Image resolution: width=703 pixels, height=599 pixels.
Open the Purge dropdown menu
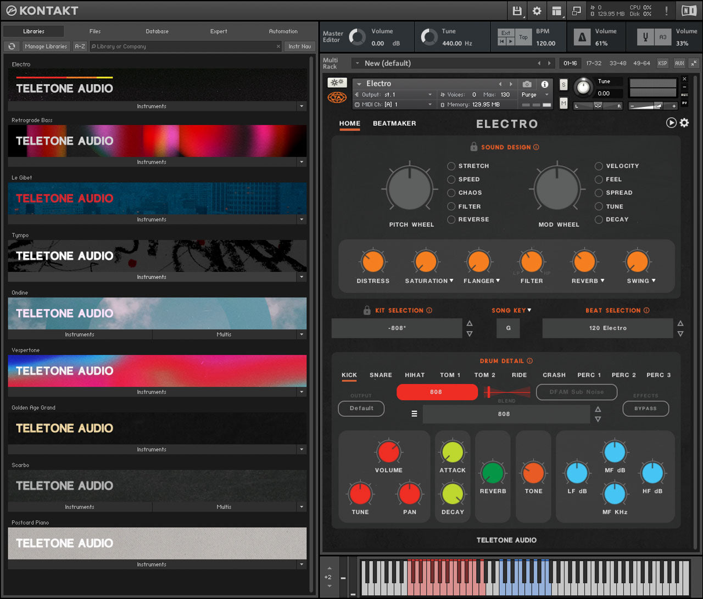point(535,95)
